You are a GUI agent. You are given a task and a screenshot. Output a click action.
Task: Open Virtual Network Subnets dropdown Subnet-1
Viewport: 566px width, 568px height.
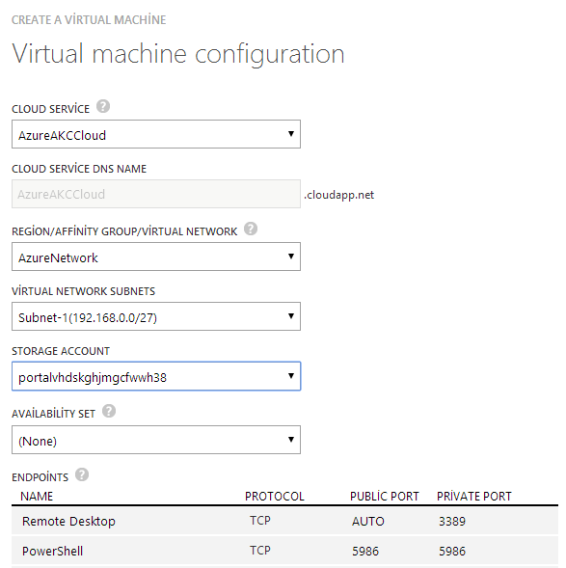[156, 316]
